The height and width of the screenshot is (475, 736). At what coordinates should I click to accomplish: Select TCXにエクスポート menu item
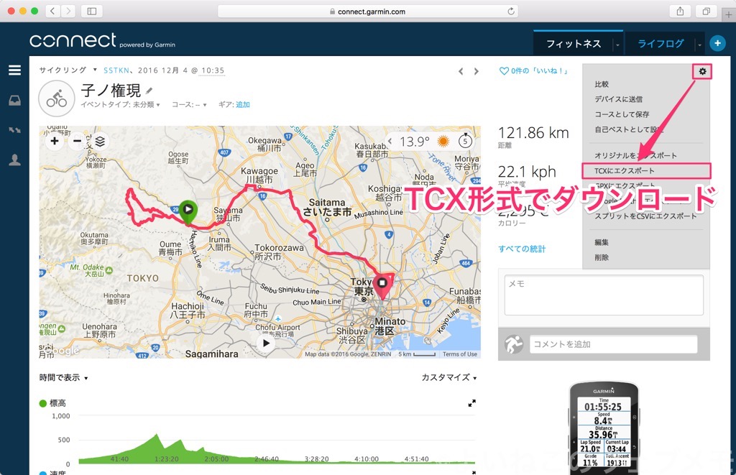pos(625,171)
